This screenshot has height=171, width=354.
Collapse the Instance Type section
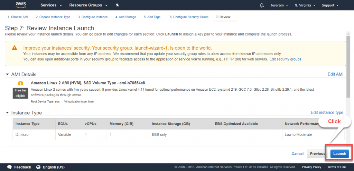point(8,113)
